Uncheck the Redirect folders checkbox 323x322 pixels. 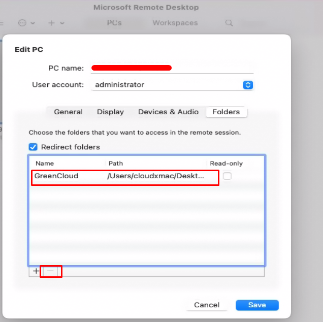tap(33, 147)
